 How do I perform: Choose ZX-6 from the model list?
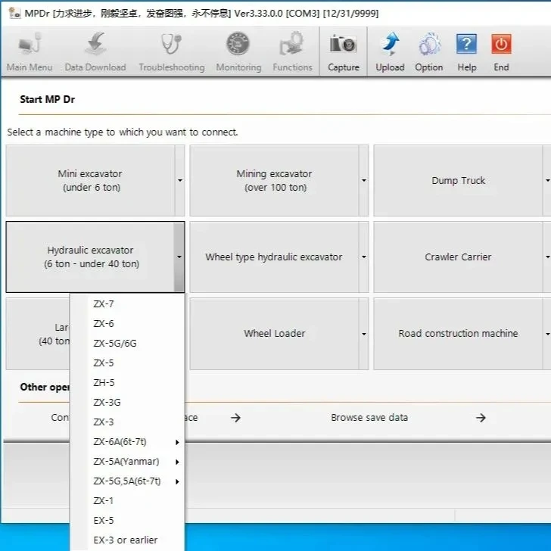click(x=127, y=324)
